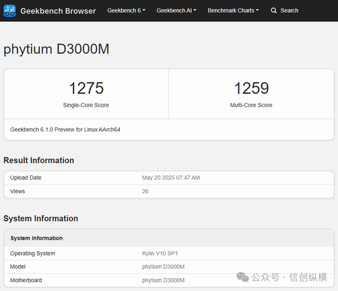Click the Upload Date label
Screen dimensions: 338x291
coord(26,177)
